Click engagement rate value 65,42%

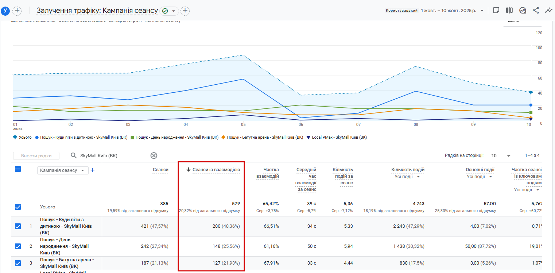pyautogui.click(x=271, y=204)
